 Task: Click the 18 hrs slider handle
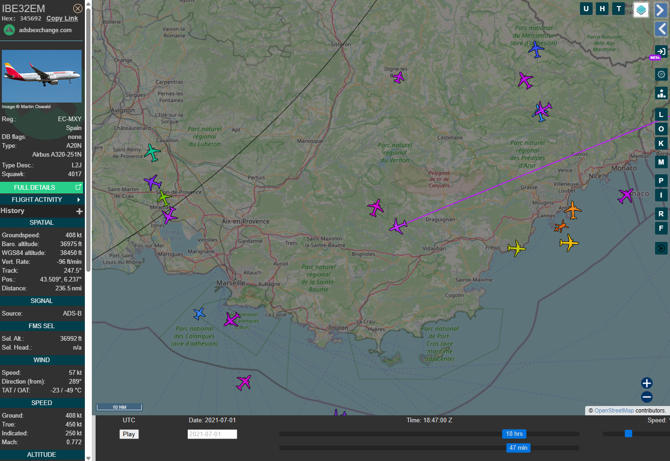tap(514, 434)
